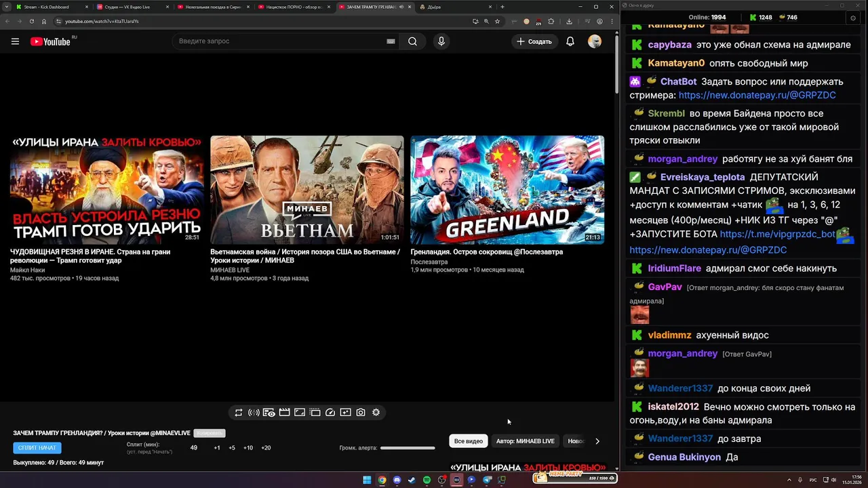Click the clapperboard icon in the player toolbar

tap(284, 412)
